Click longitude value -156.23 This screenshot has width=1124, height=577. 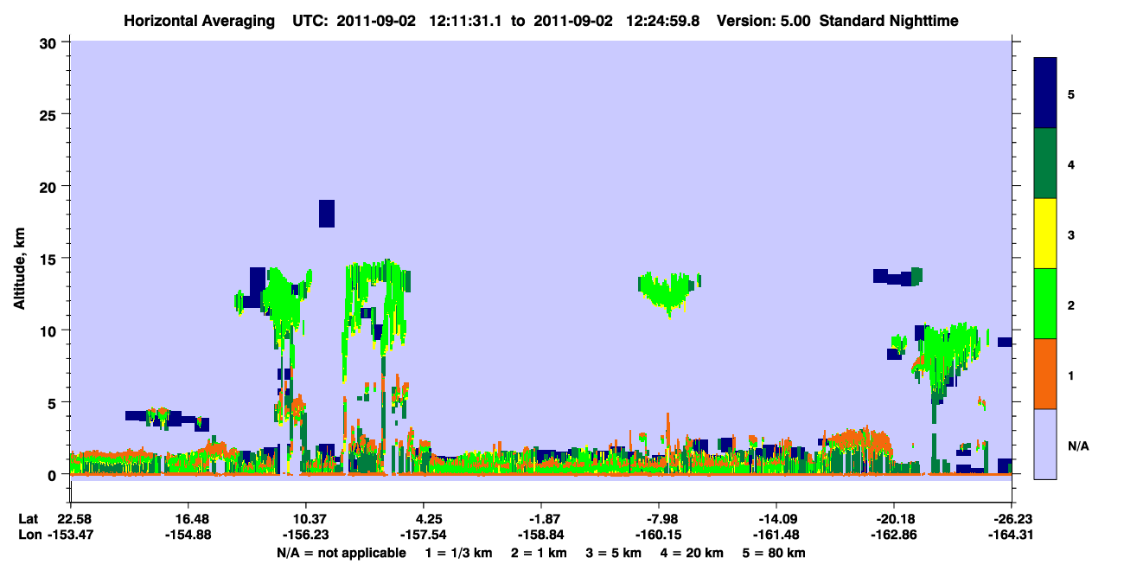[306, 535]
